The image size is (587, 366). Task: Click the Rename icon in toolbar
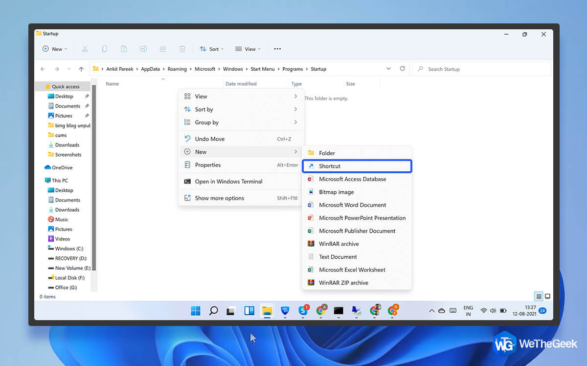[143, 49]
